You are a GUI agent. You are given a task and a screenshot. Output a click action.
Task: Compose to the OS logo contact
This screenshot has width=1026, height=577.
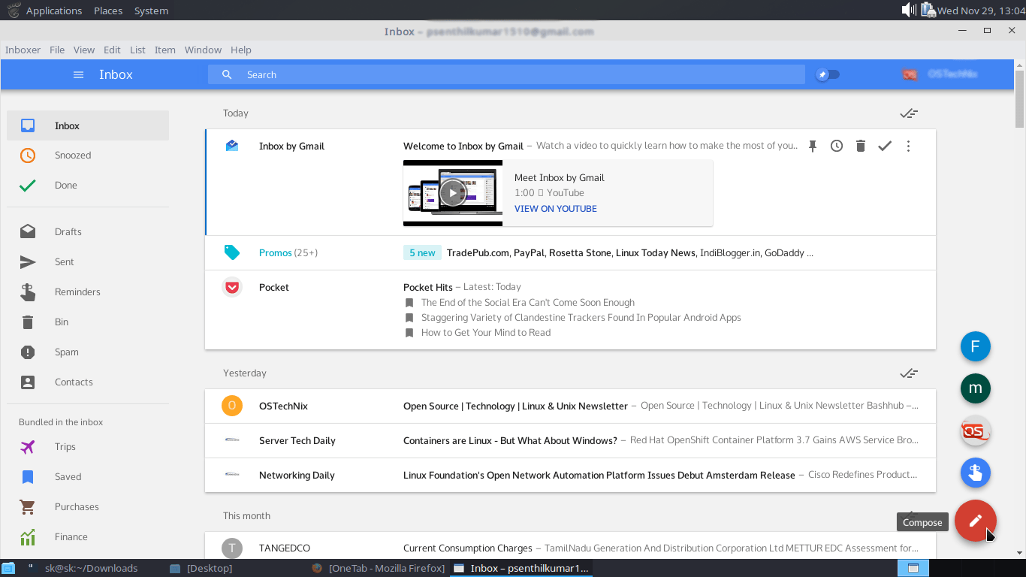tap(976, 430)
